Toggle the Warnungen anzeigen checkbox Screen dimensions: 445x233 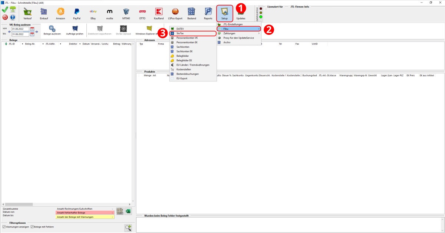4,227
